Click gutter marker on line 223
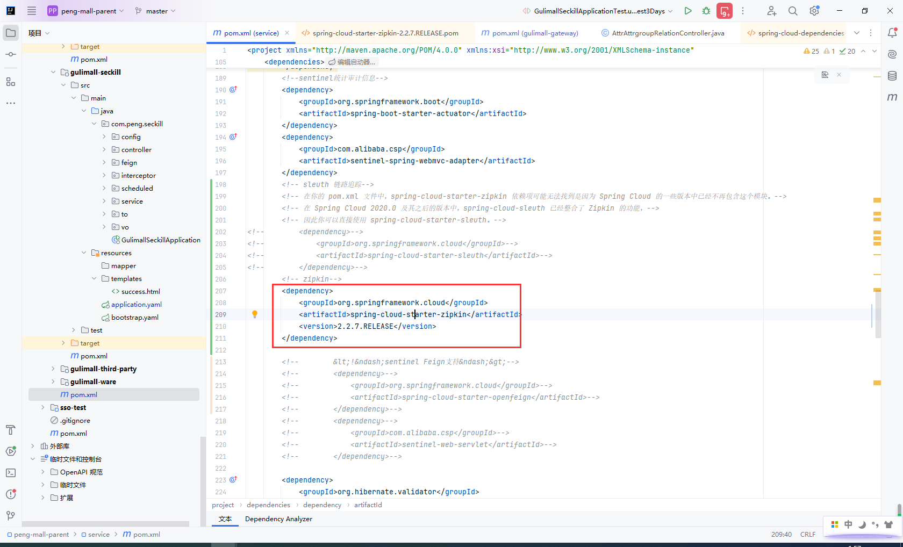The height and width of the screenshot is (547, 903). 233,480
